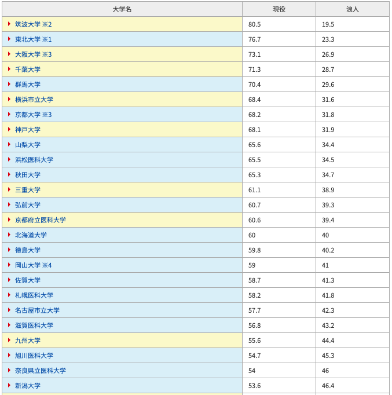Open the 名古屋市立大学 link
Screen dimensions: 392x395
tap(37, 310)
